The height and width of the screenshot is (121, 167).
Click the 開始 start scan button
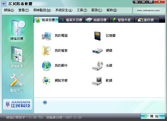(x=153, y=116)
